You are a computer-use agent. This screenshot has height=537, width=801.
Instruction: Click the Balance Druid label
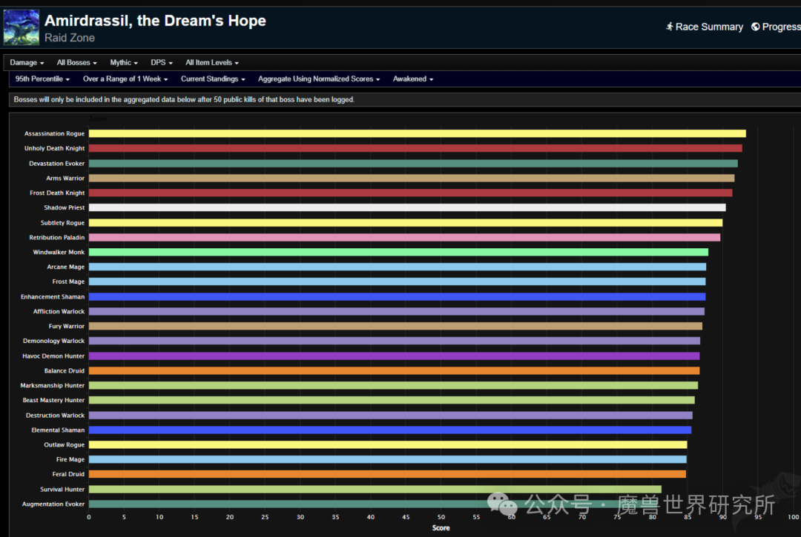click(65, 371)
